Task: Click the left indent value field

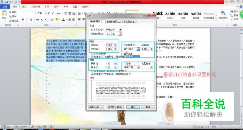Action: 110,45
